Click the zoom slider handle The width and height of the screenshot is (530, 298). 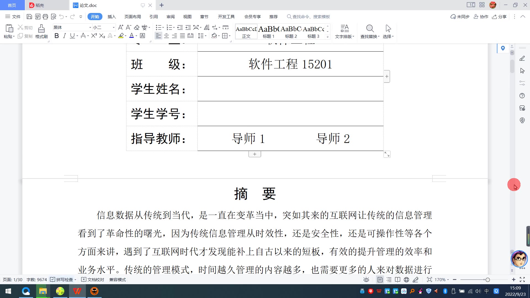point(488,280)
